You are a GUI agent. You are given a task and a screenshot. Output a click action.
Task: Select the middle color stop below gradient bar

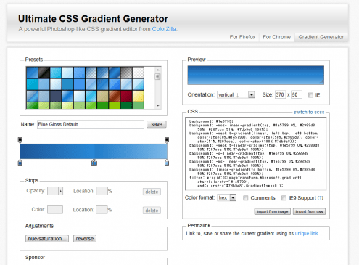pyautogui.click(x=94, y=163)
